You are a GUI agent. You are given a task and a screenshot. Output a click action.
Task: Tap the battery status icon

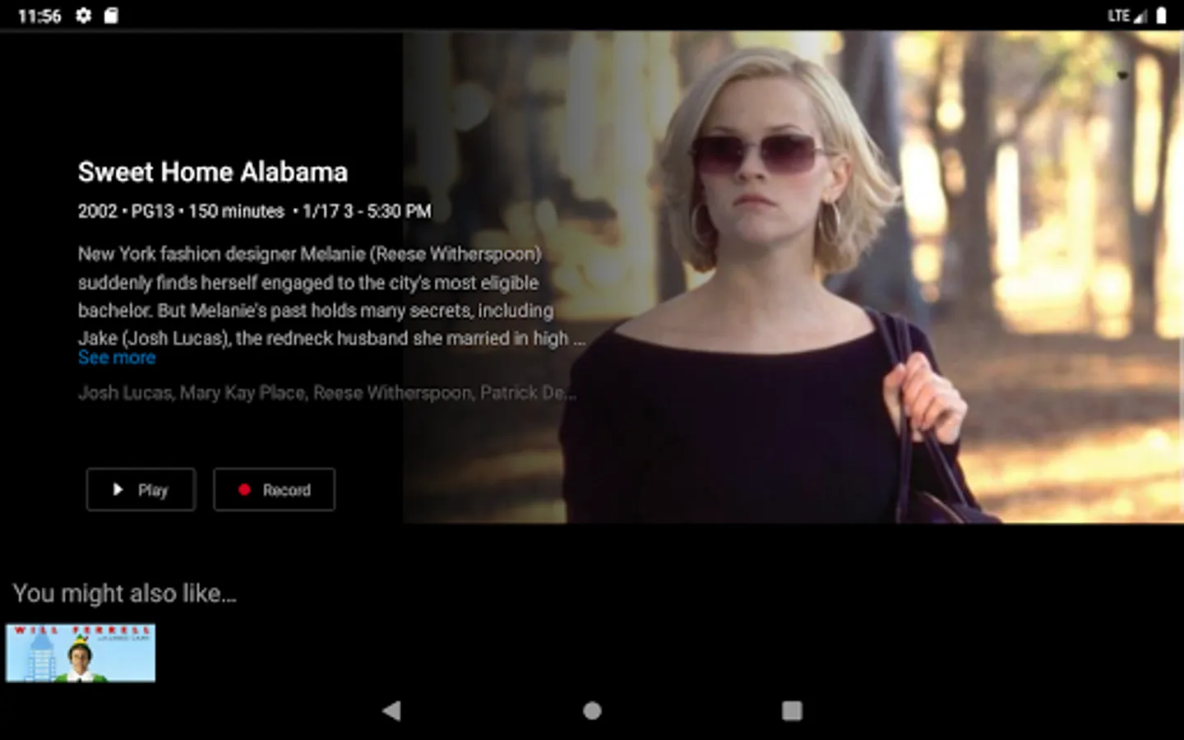(x=1161, y=16)
